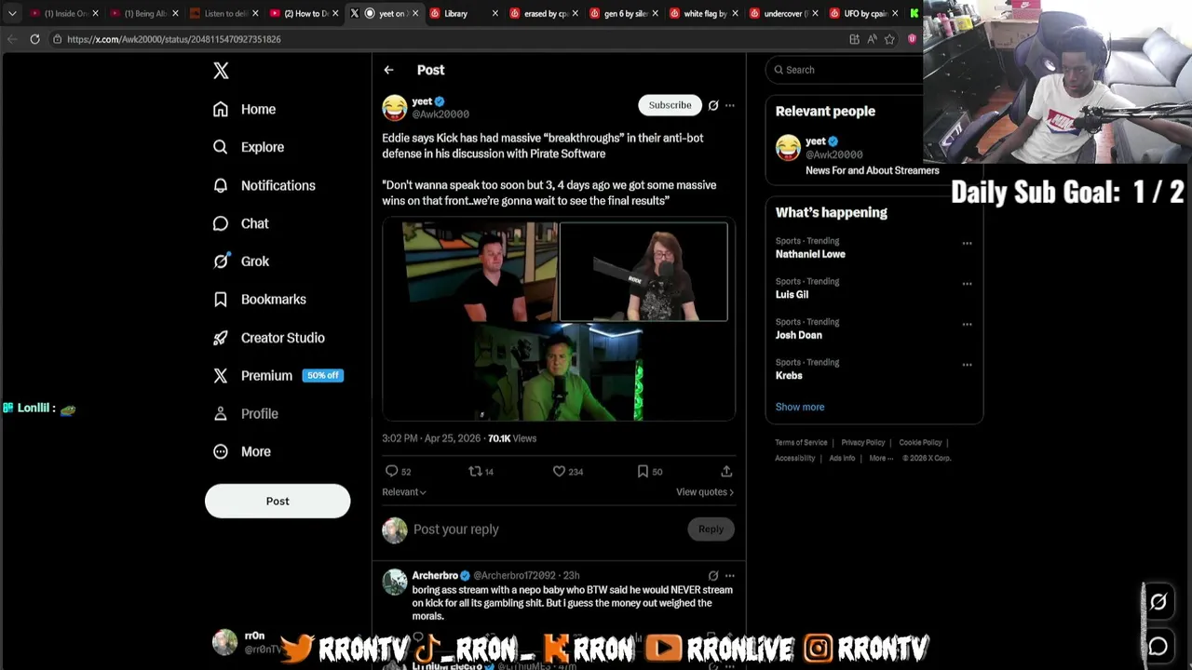The height and width of the screenshot is (670, 1192).
Task: Open the post's video thumbnail
Action: [559, 321]
